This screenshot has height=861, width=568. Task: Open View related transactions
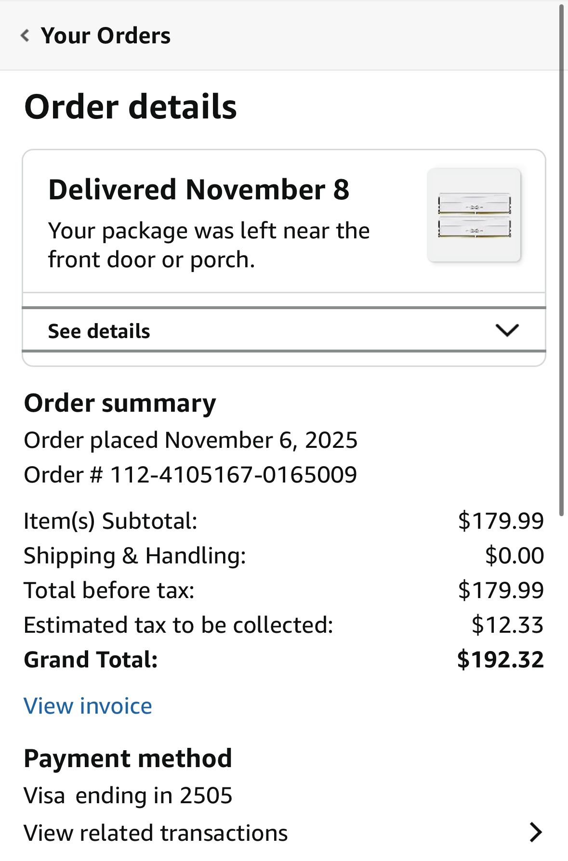156,833
